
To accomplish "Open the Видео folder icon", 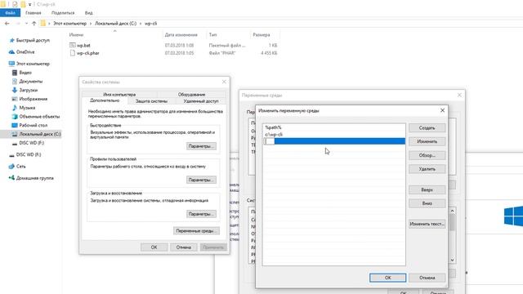I will pyautogui.click(x=15, y=73).
